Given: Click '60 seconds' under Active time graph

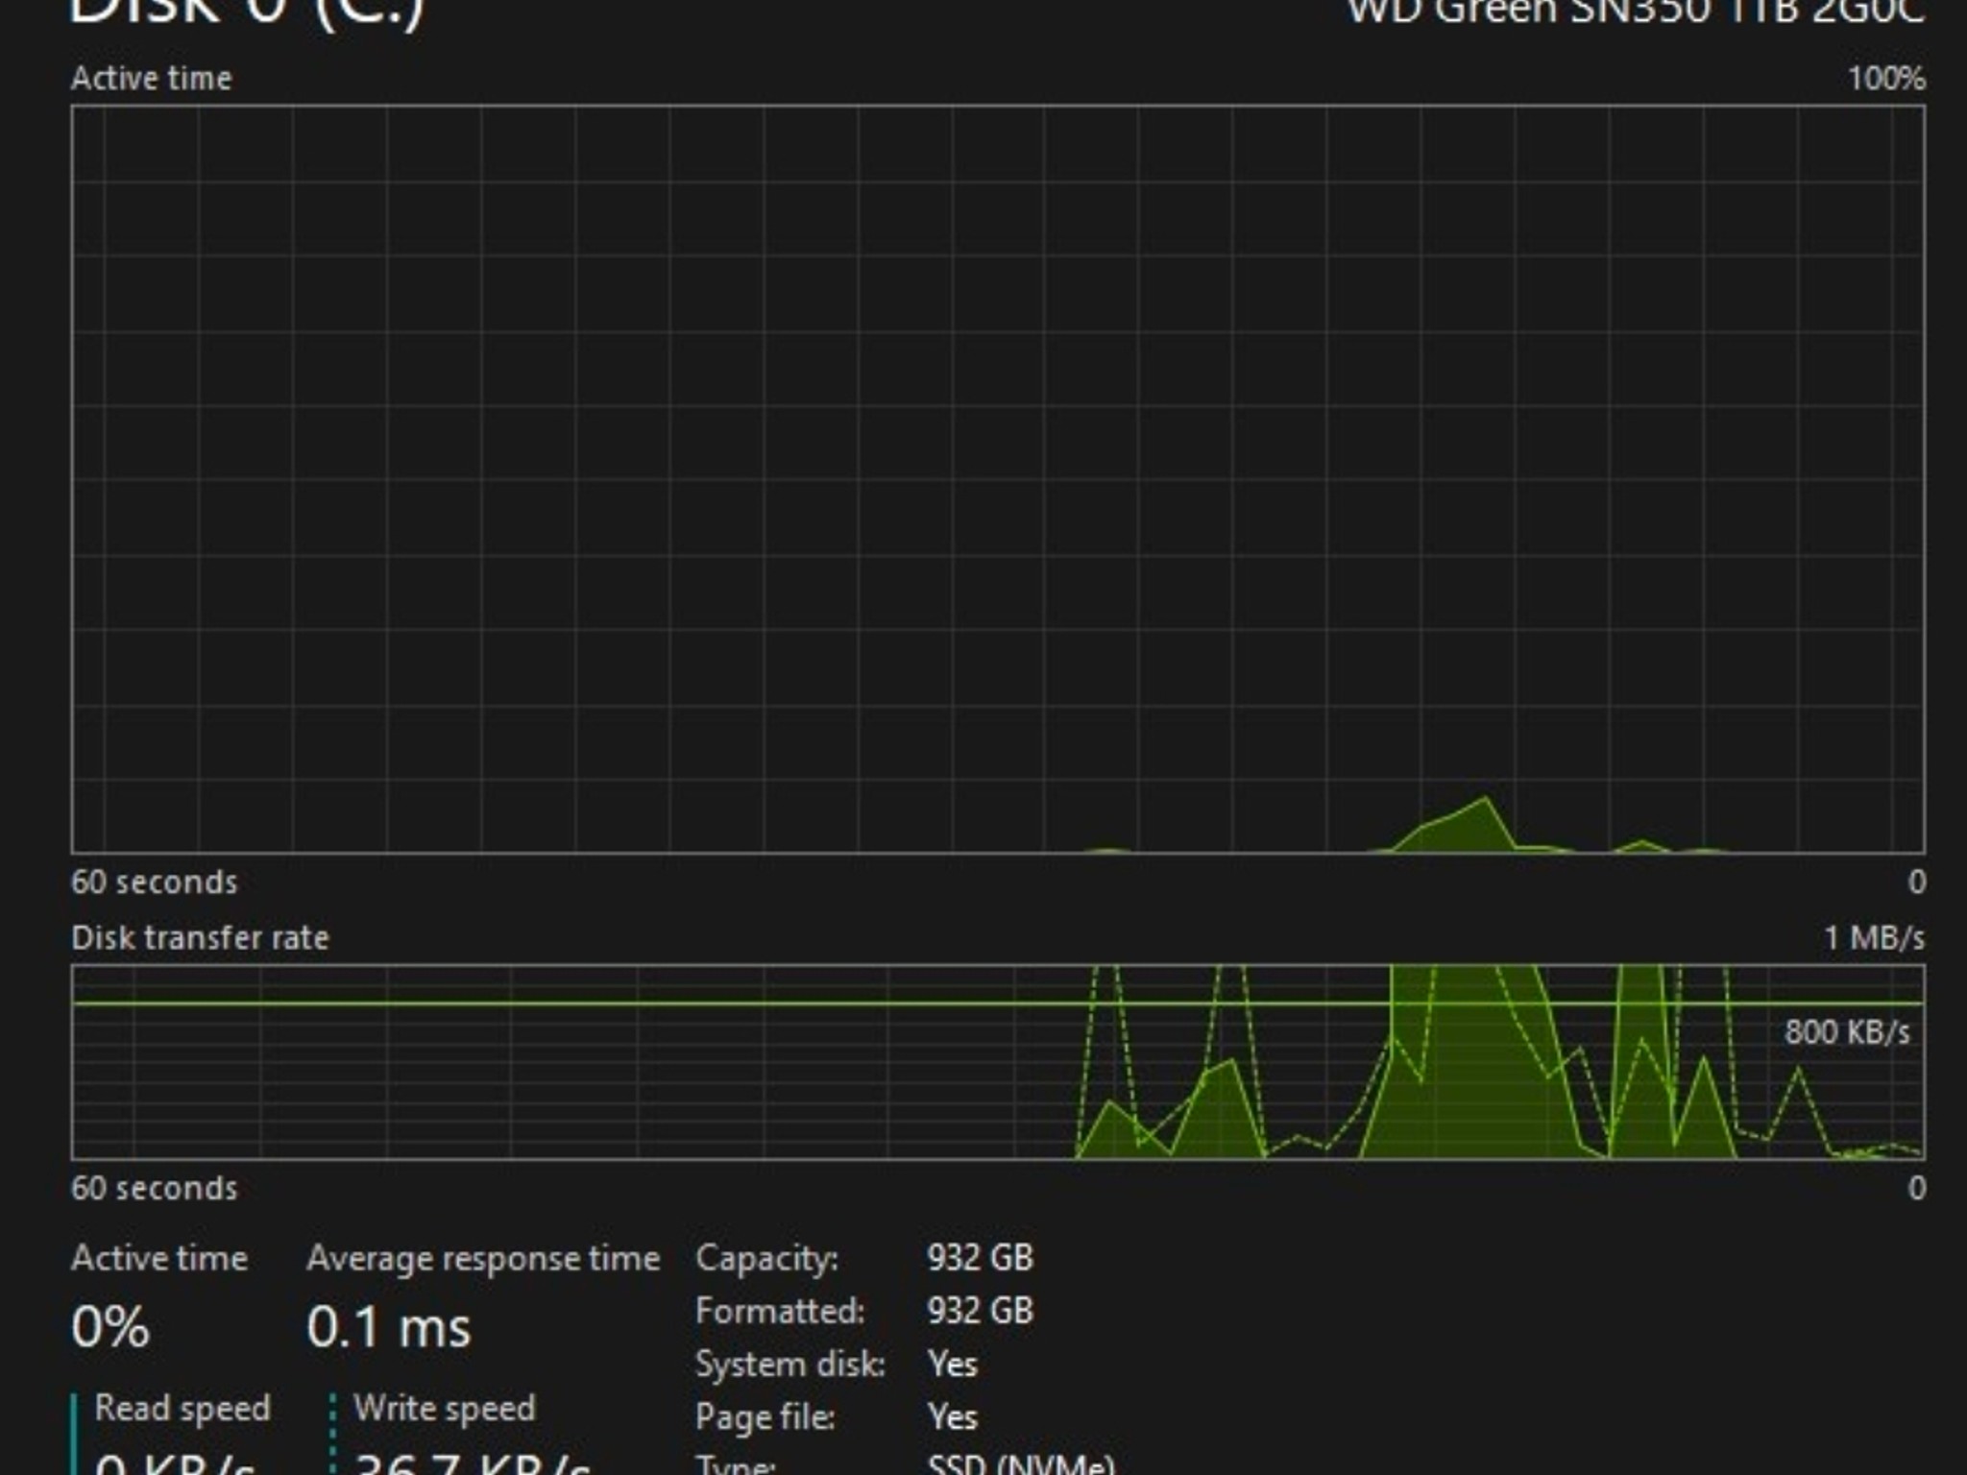Looking at the screenshot, I should [154, 882].
